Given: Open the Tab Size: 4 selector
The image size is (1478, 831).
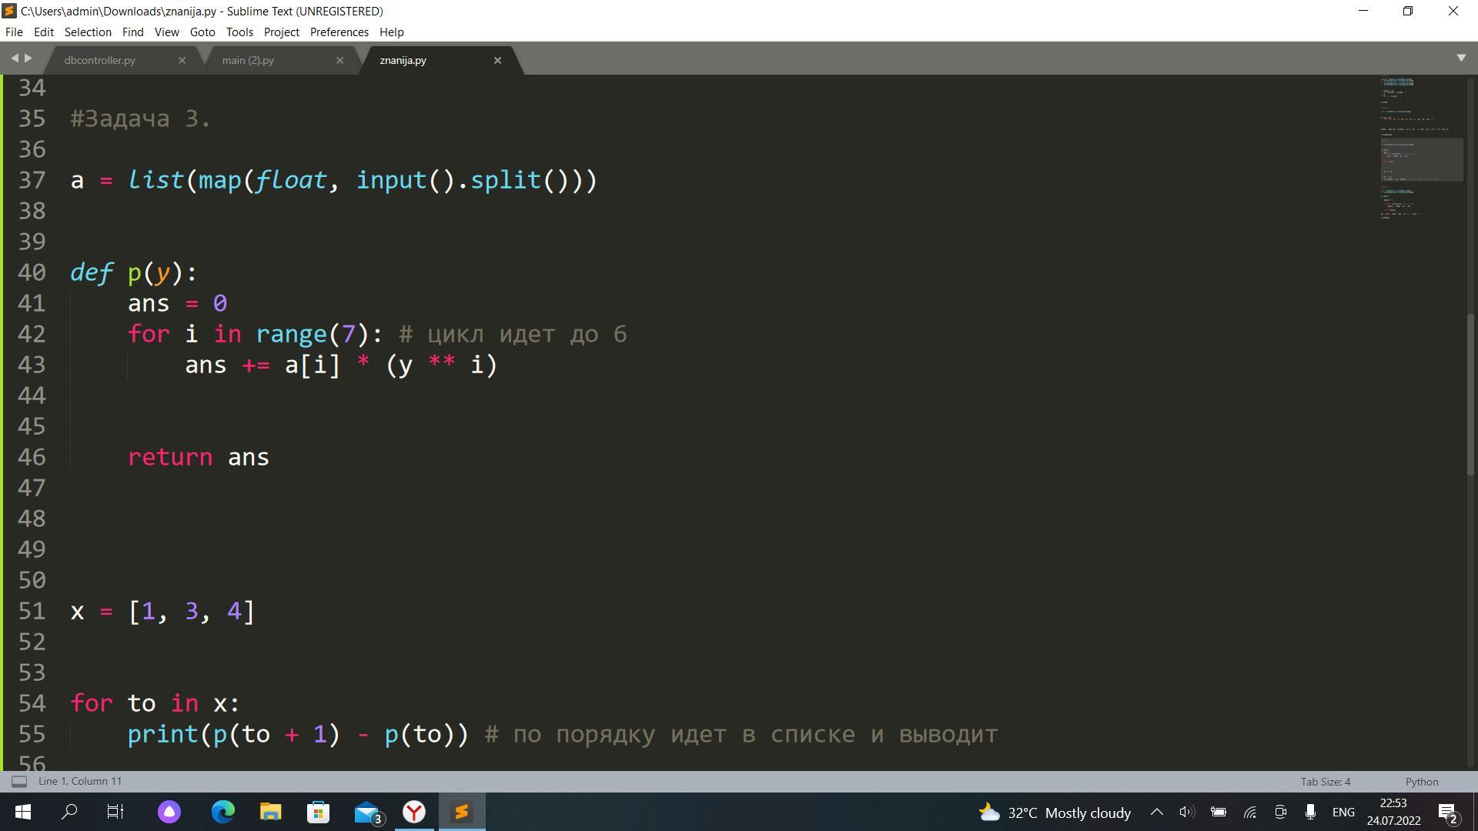Looking at the screenshot, I should coord(1325,782).
